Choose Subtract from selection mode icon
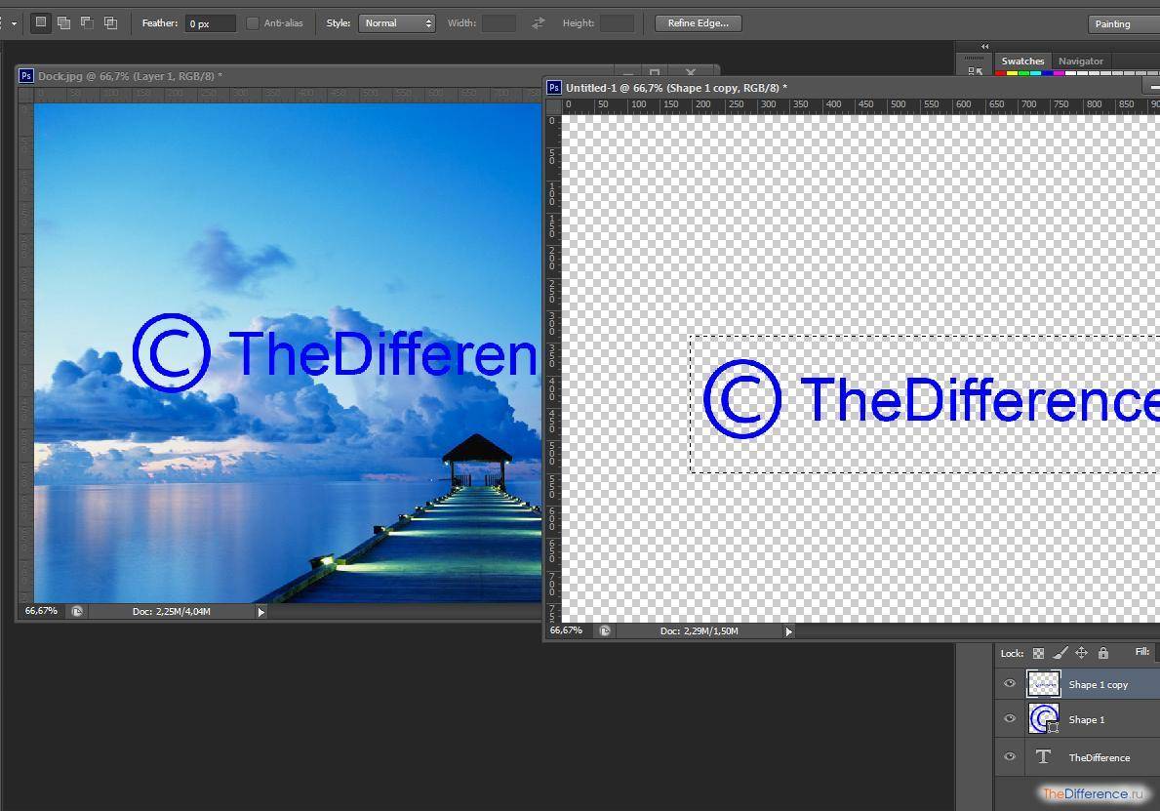Viewport: 1160px width, 811px height. (87, 23)
